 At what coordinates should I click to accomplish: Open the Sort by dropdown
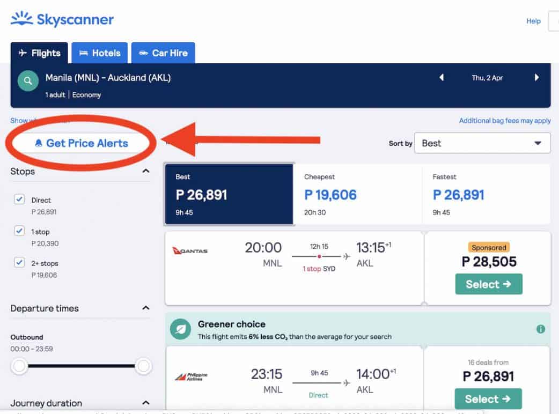(x=482, y=143)
